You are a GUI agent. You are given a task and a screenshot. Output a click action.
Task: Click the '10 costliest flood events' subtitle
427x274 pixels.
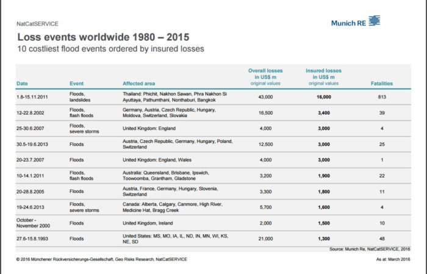tap(110, 48)
